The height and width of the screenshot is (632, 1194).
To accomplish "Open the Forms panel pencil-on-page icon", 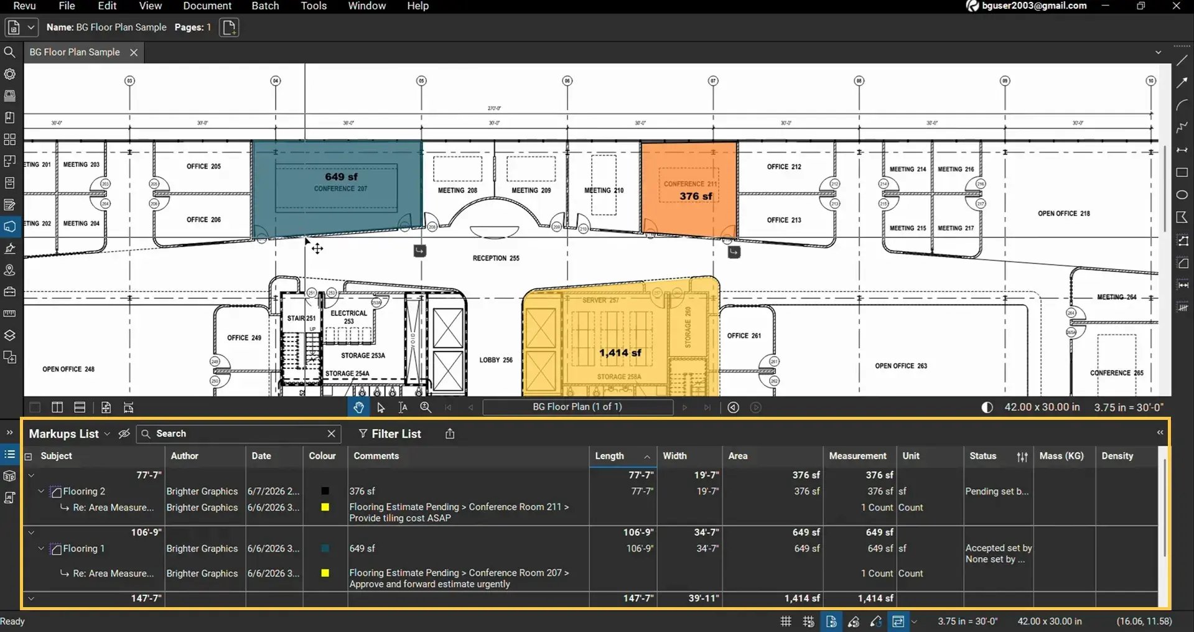I will pos(9,205).
